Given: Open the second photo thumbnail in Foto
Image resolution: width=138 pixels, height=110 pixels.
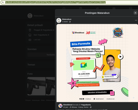Looking at the screenshot, I should (x=51, y=86).
